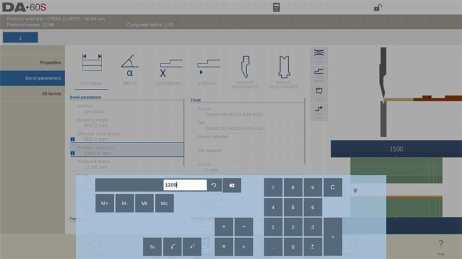Select bend step 1 tab
This screenshot has width=462, height=259.
coord(20,37)
